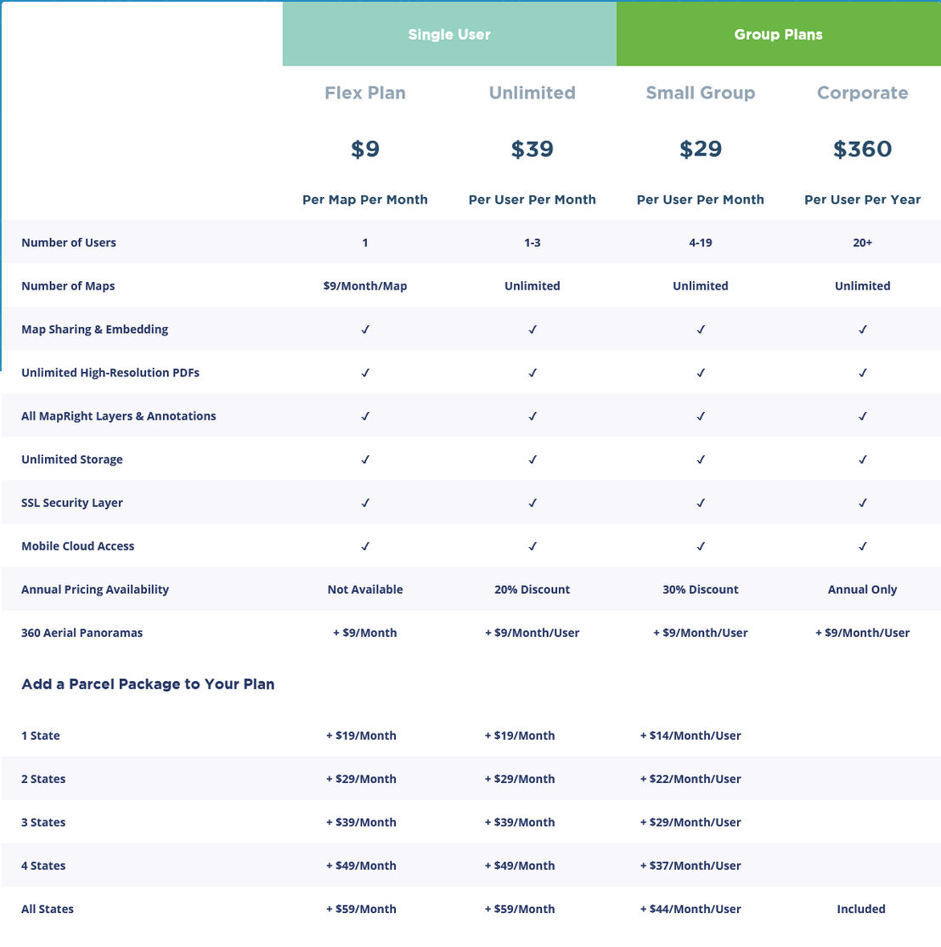The width and height of the screenshot is (941, 947).
Task: Click the '360 Aerial Panoramas' row label
Action: click(x=82, y=633)
